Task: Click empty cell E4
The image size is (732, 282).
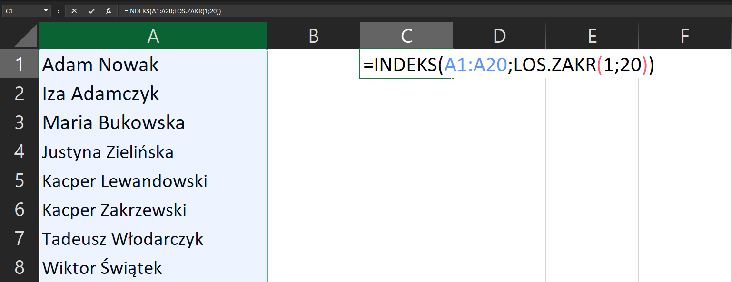Action: pos(592,151)
